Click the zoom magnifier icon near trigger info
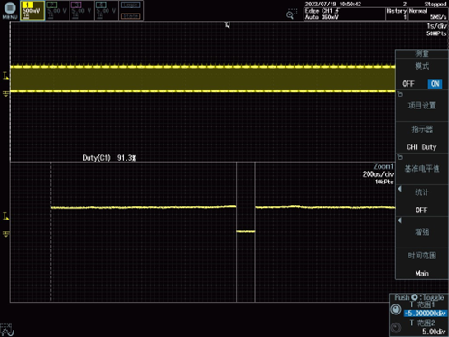 pyautogui.click(x=291, y=14)
